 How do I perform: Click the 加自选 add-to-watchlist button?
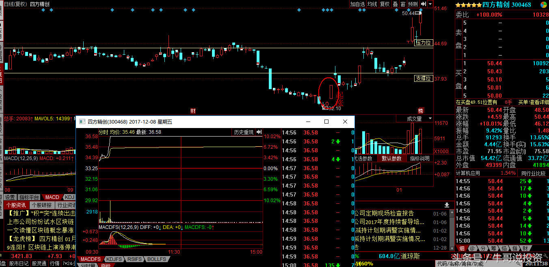pos(358,4)
